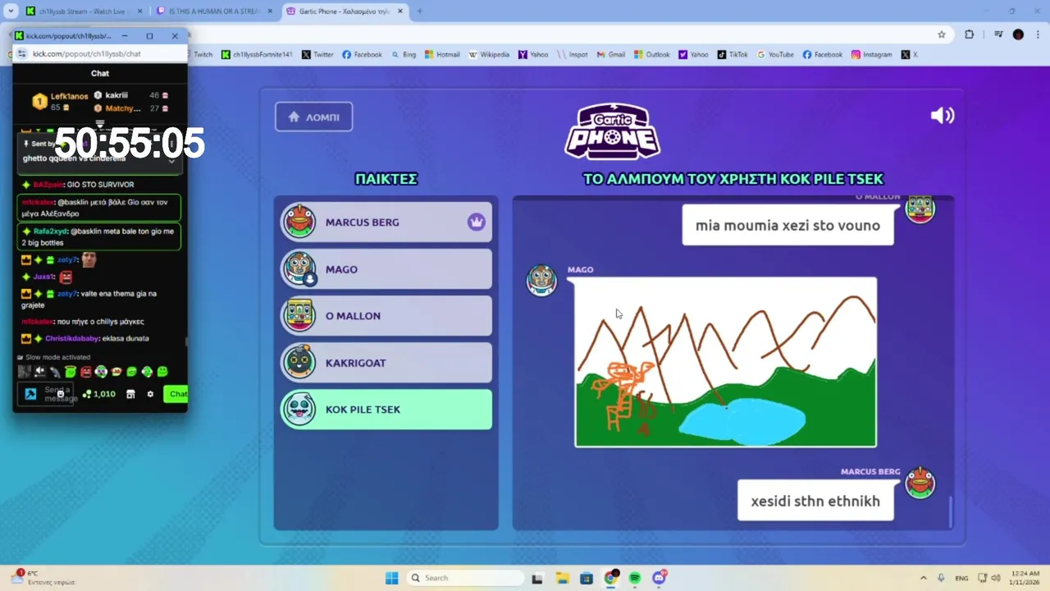The width and height of the screenshot is (1050, 591).
Task: Mute the Gartic Phone sound speaker icon
Action: (x=943, y=116)
